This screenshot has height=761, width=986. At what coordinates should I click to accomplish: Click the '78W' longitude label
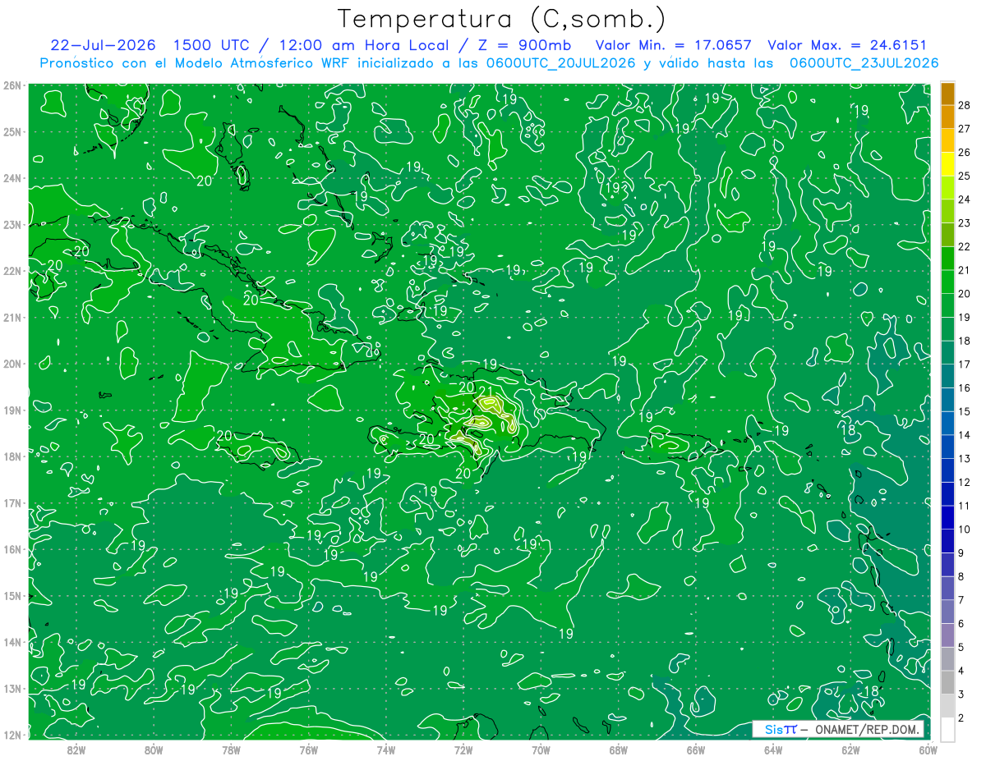point(231,750)
